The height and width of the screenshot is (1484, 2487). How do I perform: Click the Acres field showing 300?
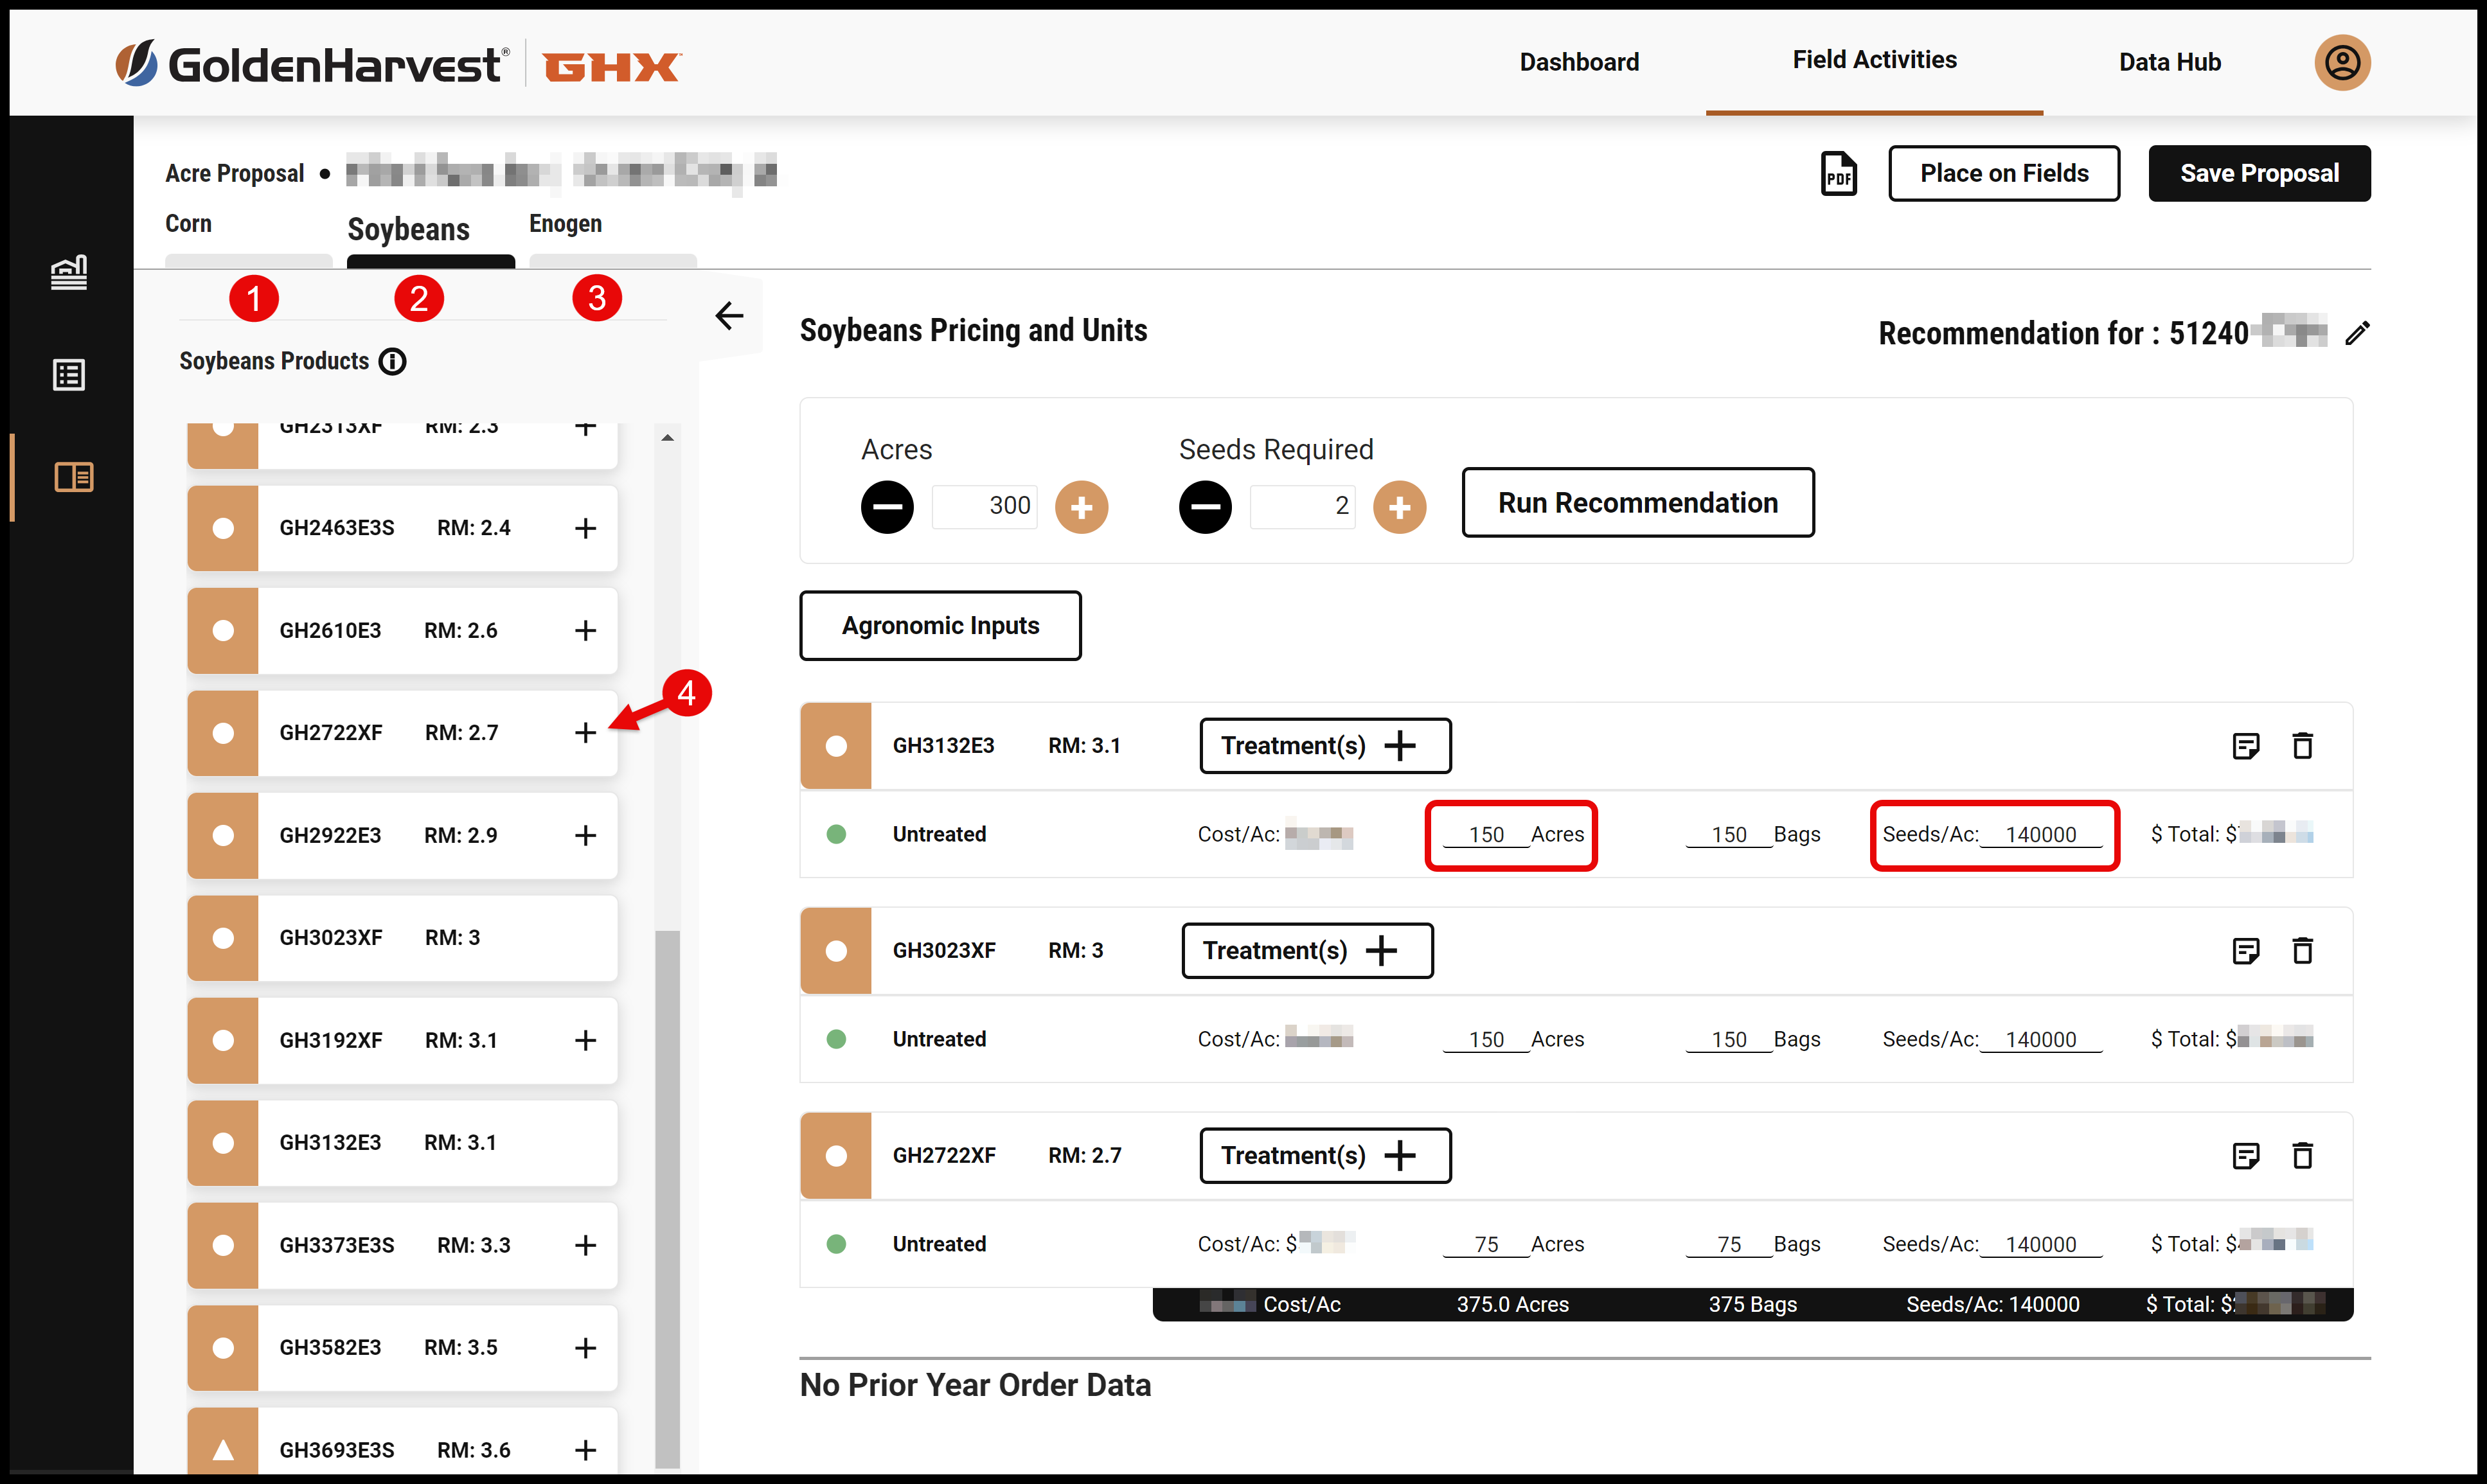pyautogui.click(x=984, y=506)
